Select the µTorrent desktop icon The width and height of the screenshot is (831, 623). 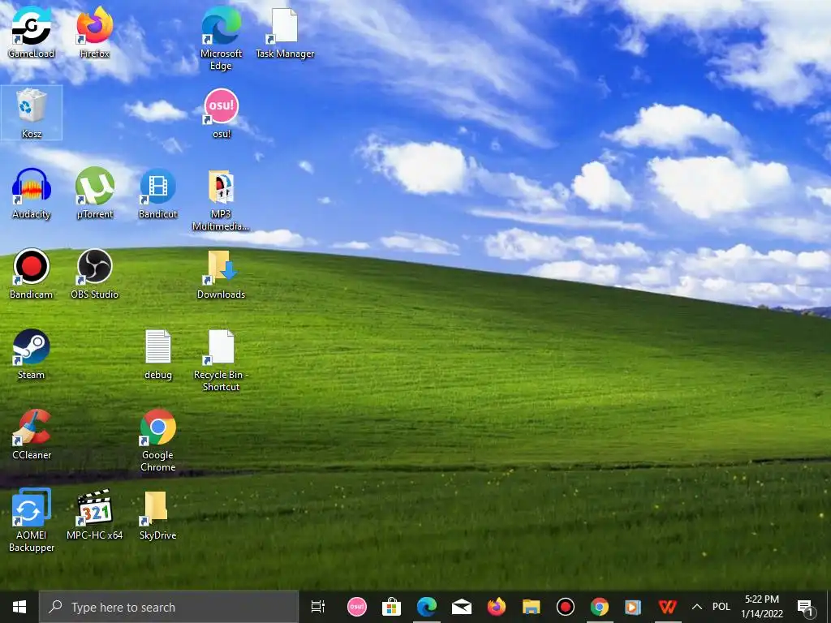[x=95, y=193]
